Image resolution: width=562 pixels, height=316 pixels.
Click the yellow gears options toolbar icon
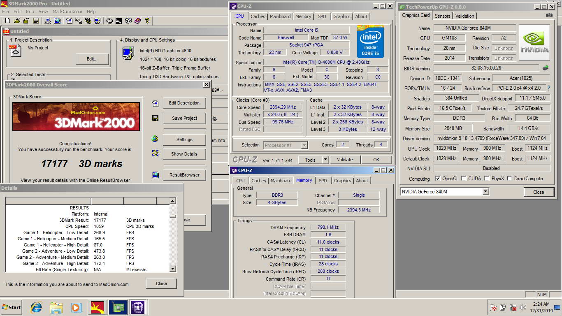(x=88, y=21)
